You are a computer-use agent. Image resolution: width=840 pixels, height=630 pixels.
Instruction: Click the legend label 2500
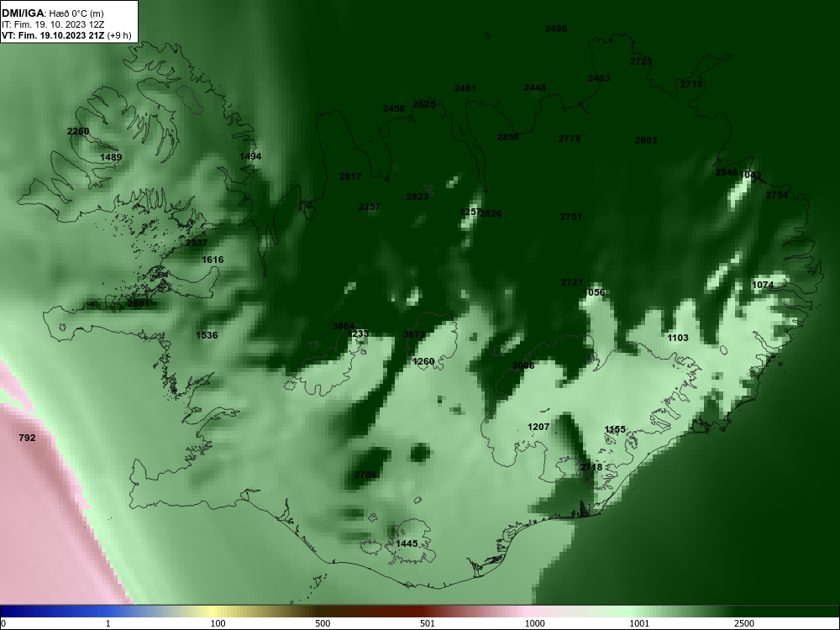[x=744, y=623]
